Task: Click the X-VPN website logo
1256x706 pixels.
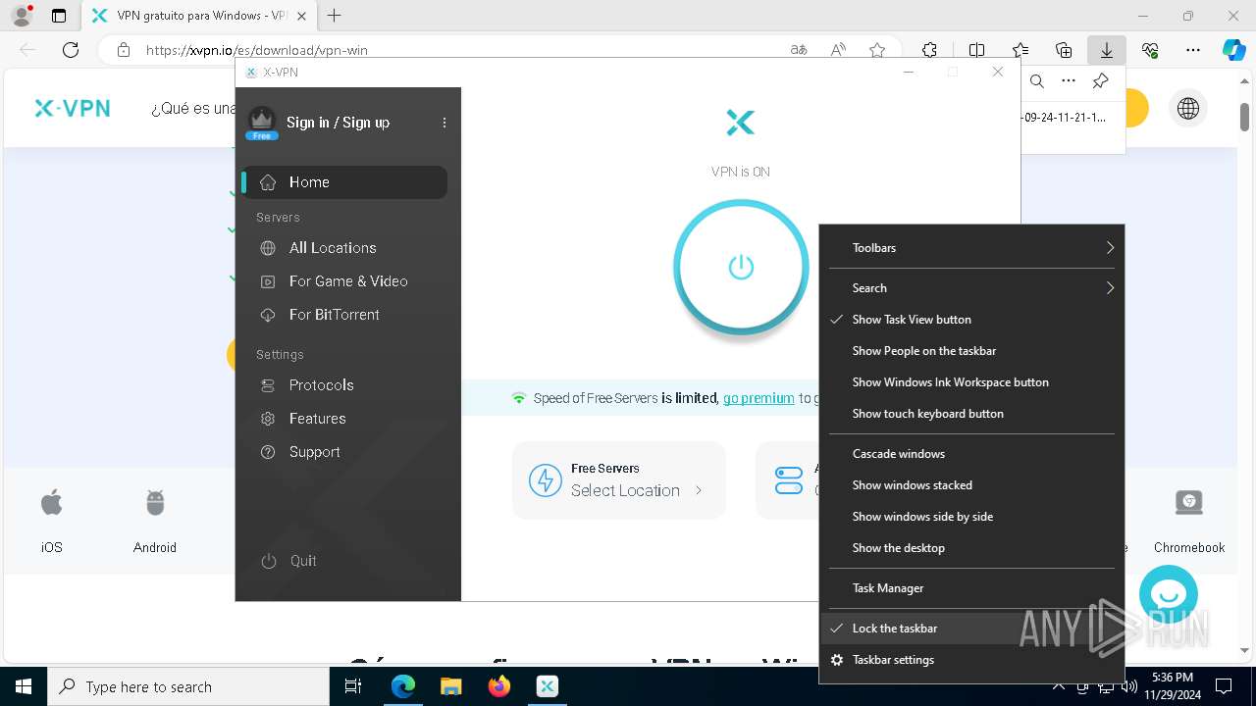Action: (73, 109)
